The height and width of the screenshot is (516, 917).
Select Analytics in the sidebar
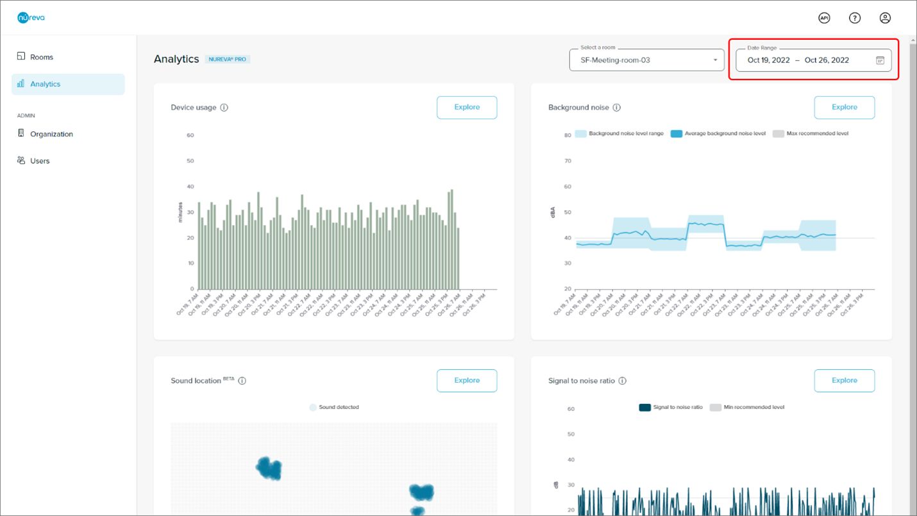68,84
